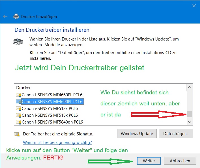
Task: Click the Drucker column header
Action: (23, 88)
